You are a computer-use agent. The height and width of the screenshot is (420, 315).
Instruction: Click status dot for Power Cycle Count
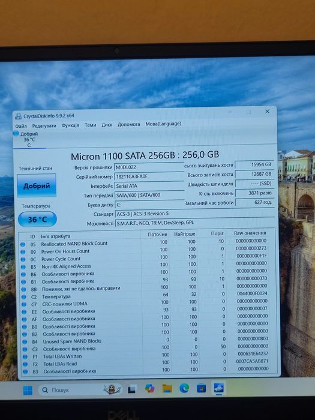[x=23, y=259]
